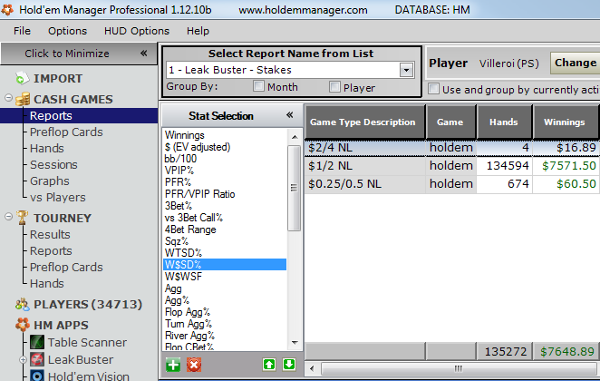The height and width of the screenshot is (381, 600).
Task: Expand the LeakBuster tree node
Action: pyautogui.click(x=23, y=359)
